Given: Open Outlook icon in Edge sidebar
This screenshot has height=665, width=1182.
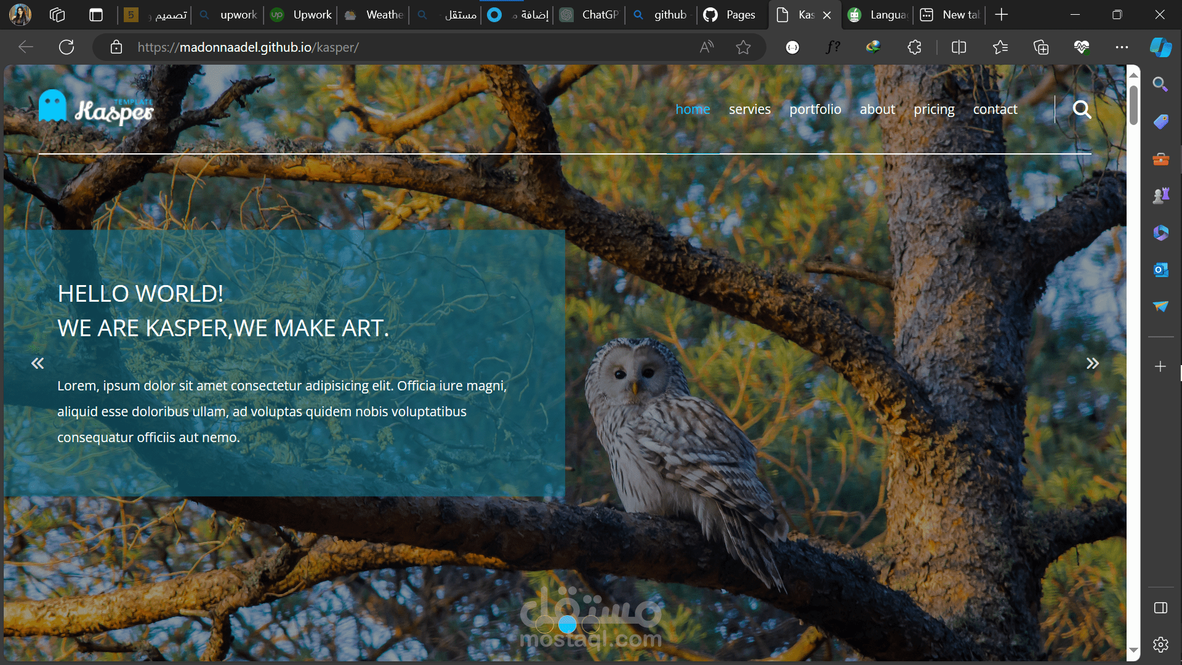Looking at the screenshot, I should coord(1160,270).
